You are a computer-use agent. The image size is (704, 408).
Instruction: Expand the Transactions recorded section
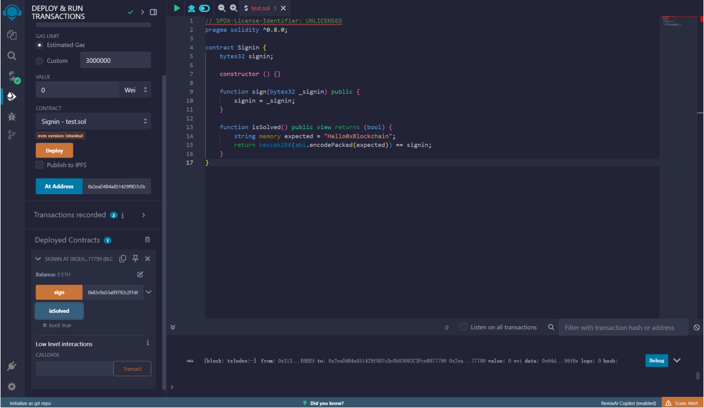[143, 215]
